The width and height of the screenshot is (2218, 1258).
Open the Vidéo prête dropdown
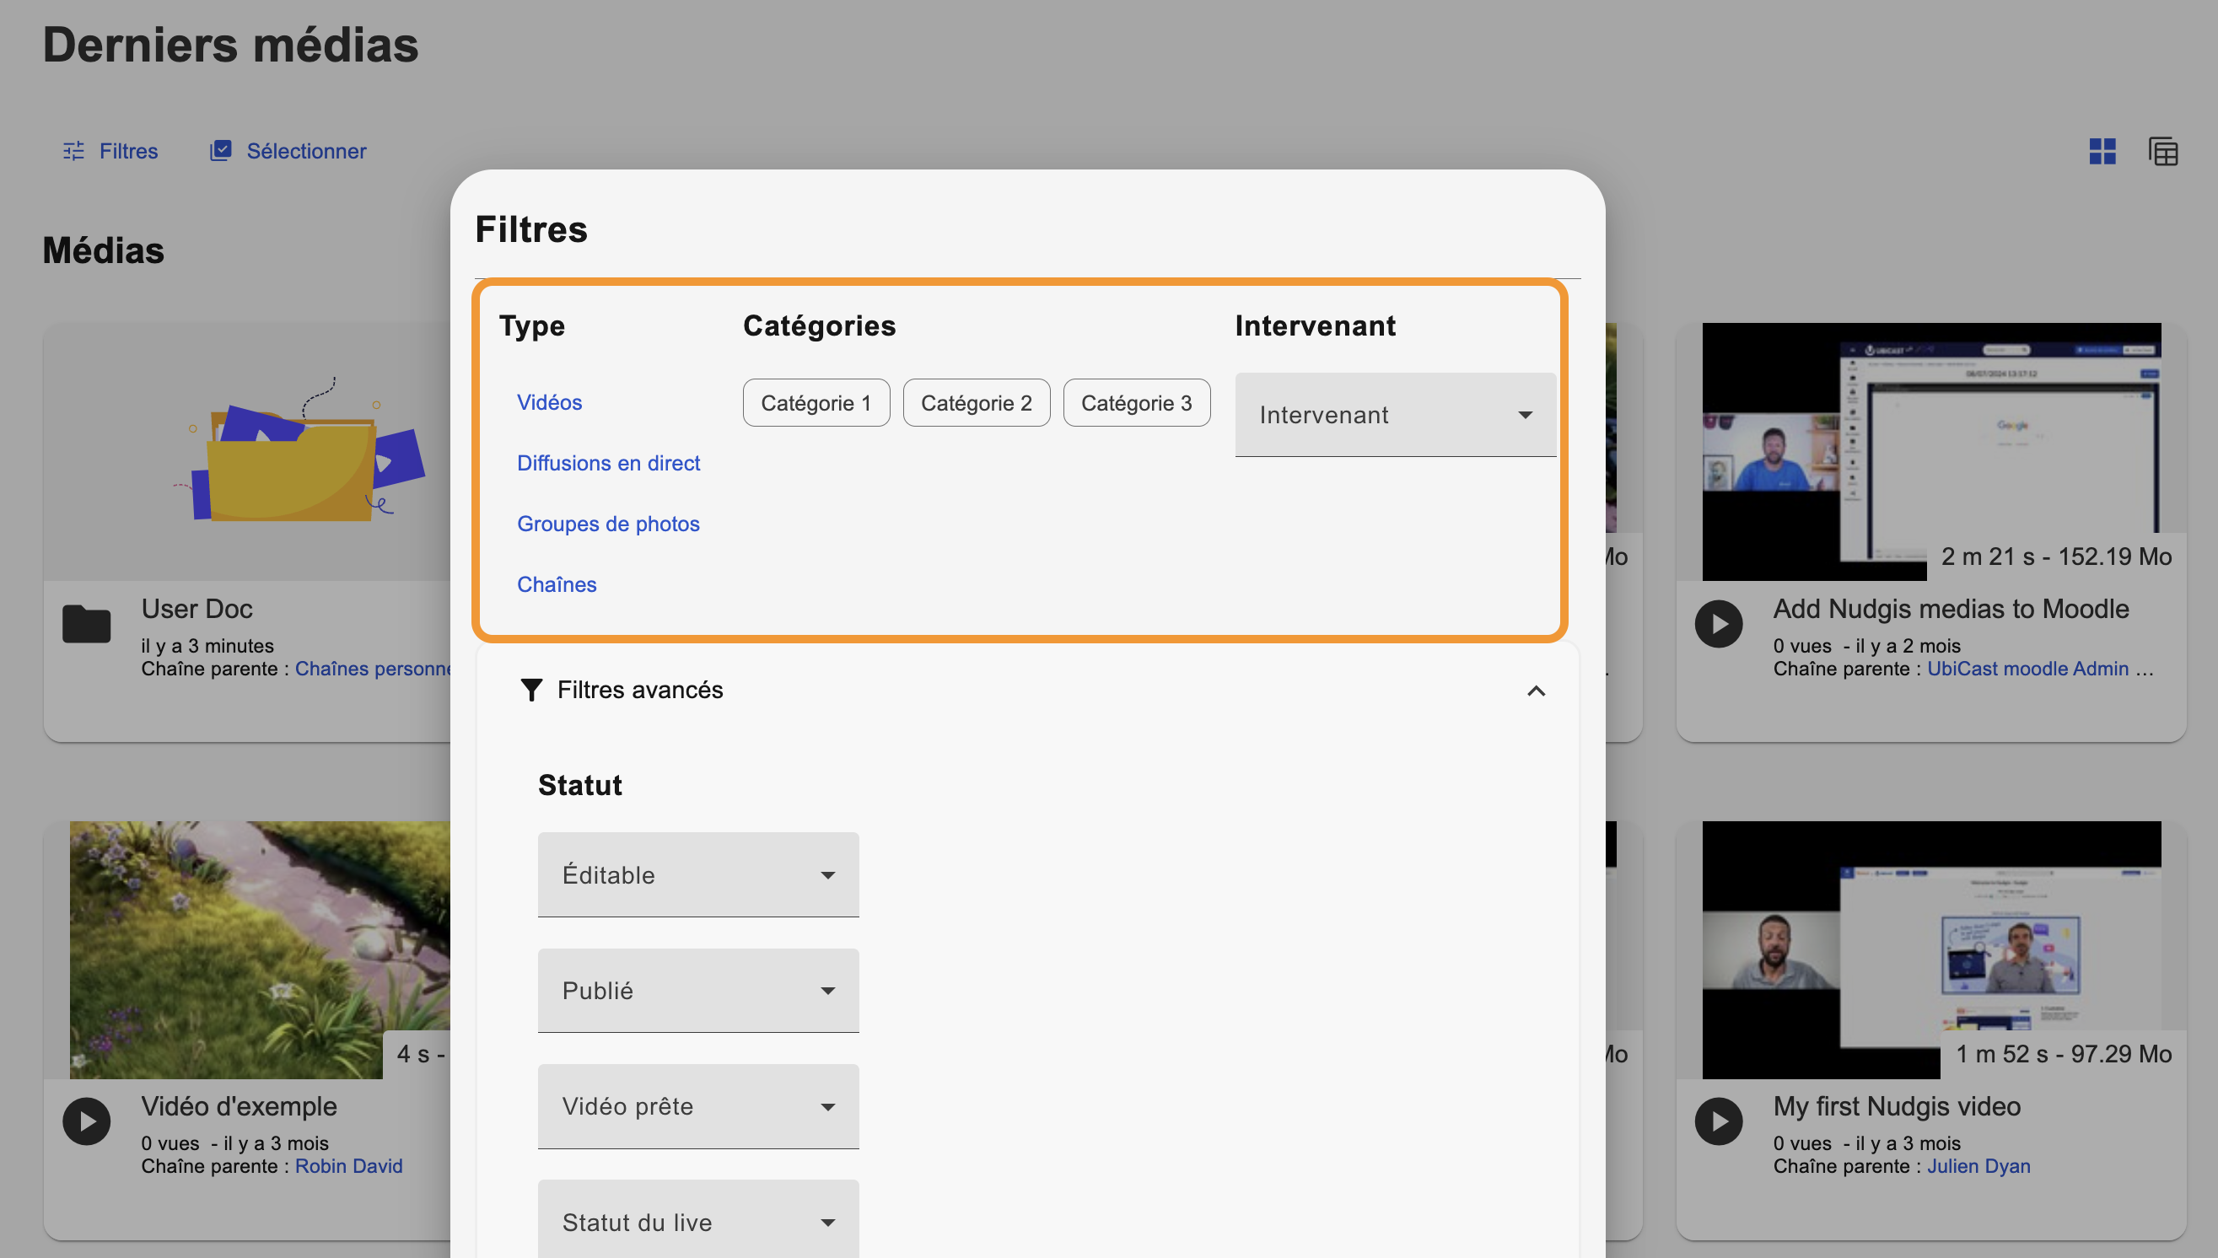click(x=698, y=1106)
